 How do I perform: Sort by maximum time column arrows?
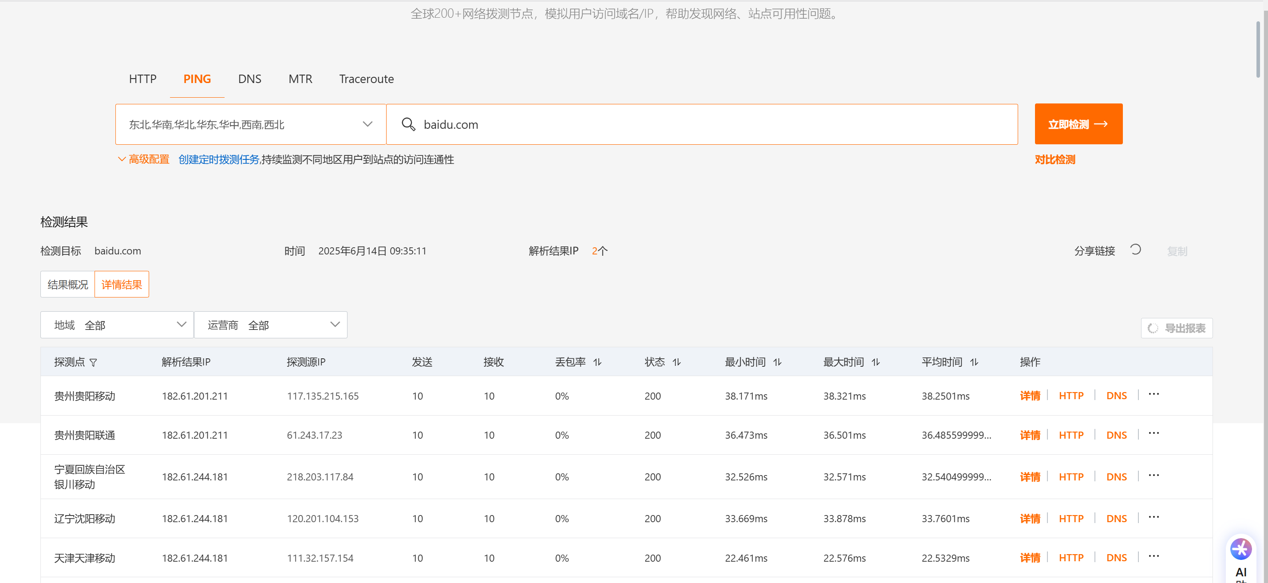[x=875, y=362]
